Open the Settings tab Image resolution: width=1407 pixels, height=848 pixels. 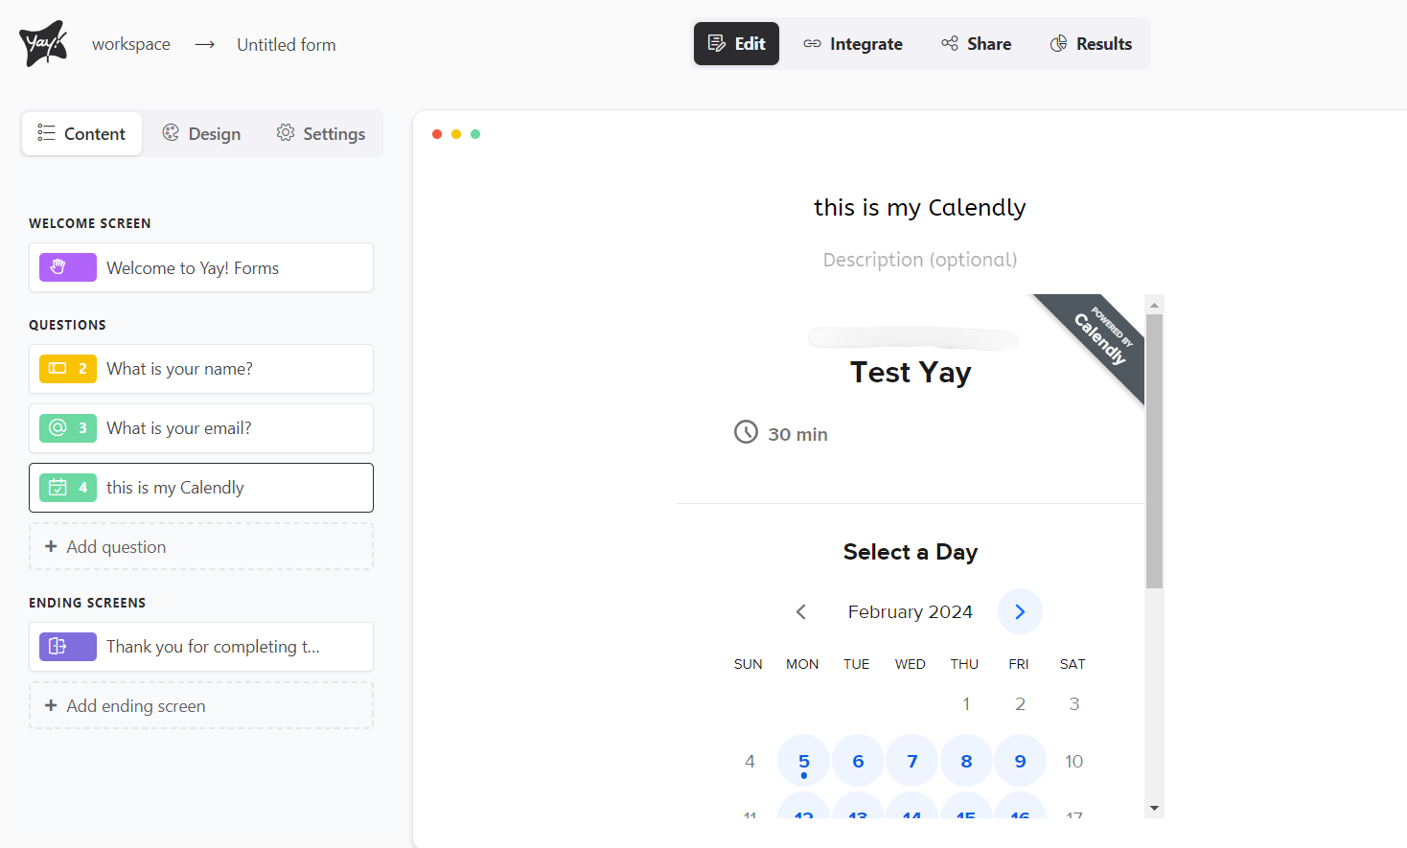tap(321, 134)
